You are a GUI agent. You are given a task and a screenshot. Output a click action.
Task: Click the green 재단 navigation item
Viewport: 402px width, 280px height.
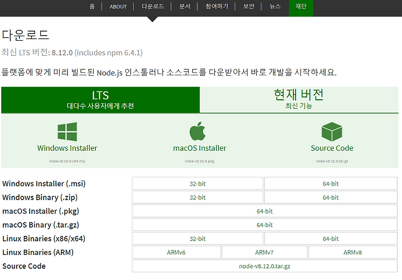pyautogui.click(x=301, y=8)
